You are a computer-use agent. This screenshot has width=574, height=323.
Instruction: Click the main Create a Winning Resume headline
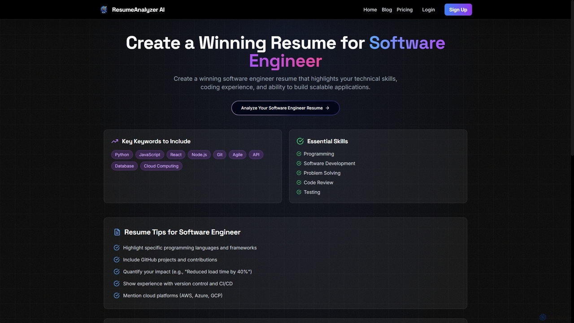[285, 52]
